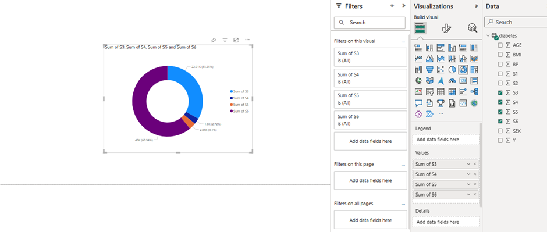547x232 pixels.
Task: Open Get more visuals ellipsis
Action: click(x=441, y=113)
